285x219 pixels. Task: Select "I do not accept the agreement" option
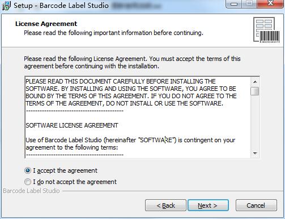point(28,182)
